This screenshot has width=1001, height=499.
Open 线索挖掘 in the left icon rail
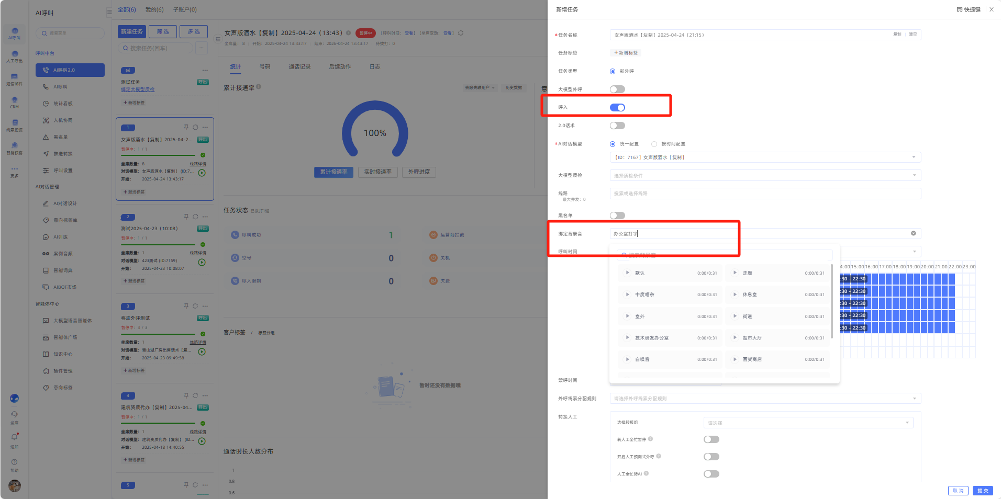[x=15, y=126]
